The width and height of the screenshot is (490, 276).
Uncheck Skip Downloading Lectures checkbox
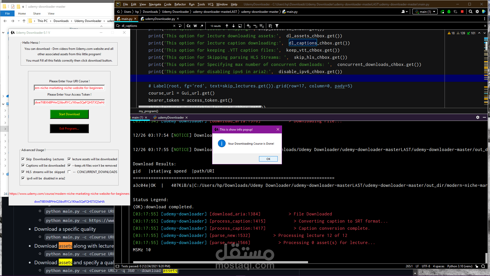pos(23,159)
